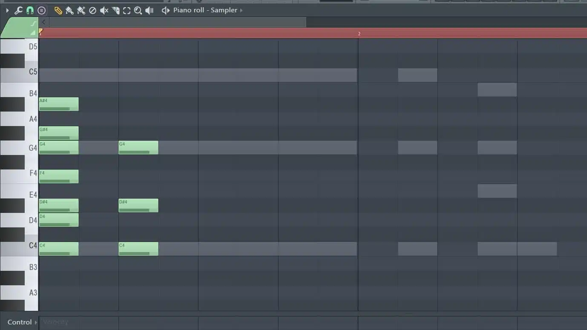This screenshot has height=330, width=587.
Task: Open the Piano roll - Sampler channel selector
Action: click(x=205, y=10)
